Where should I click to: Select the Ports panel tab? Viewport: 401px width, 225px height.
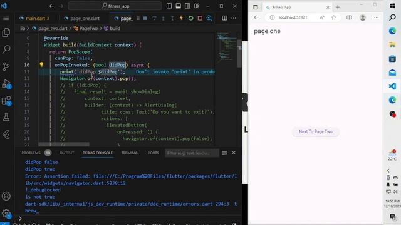(x=153, y=152)
